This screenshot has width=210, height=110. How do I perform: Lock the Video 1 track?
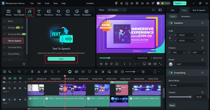pos(9,100)
